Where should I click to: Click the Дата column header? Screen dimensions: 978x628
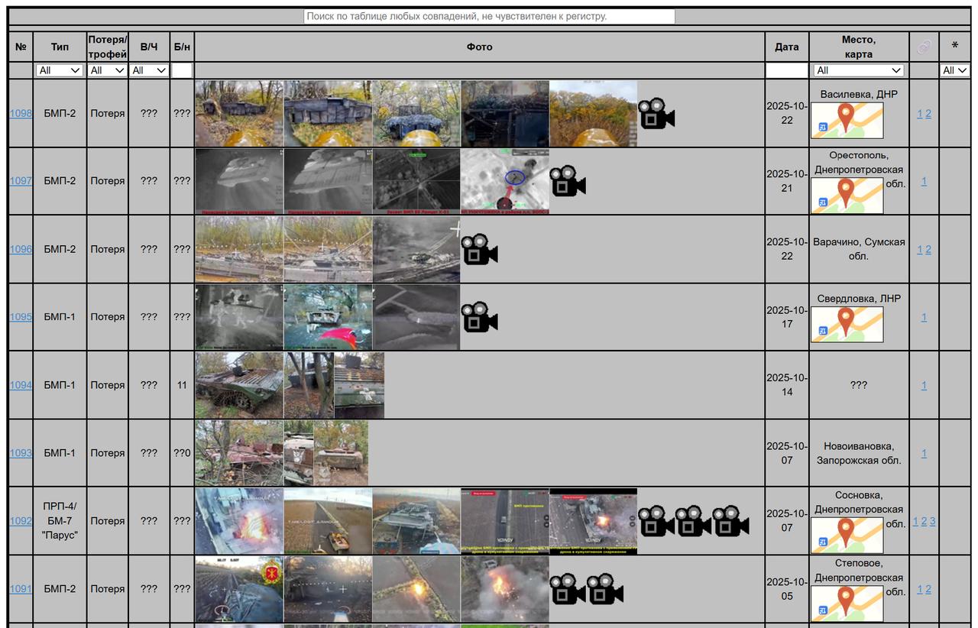point(787,47)
